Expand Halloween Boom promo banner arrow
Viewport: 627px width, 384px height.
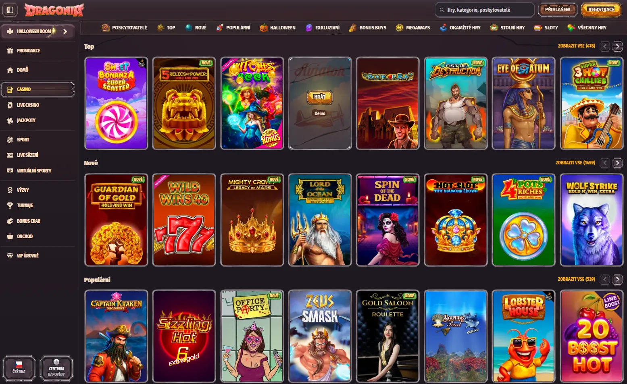pyautogui.click(x=65, y=31)
